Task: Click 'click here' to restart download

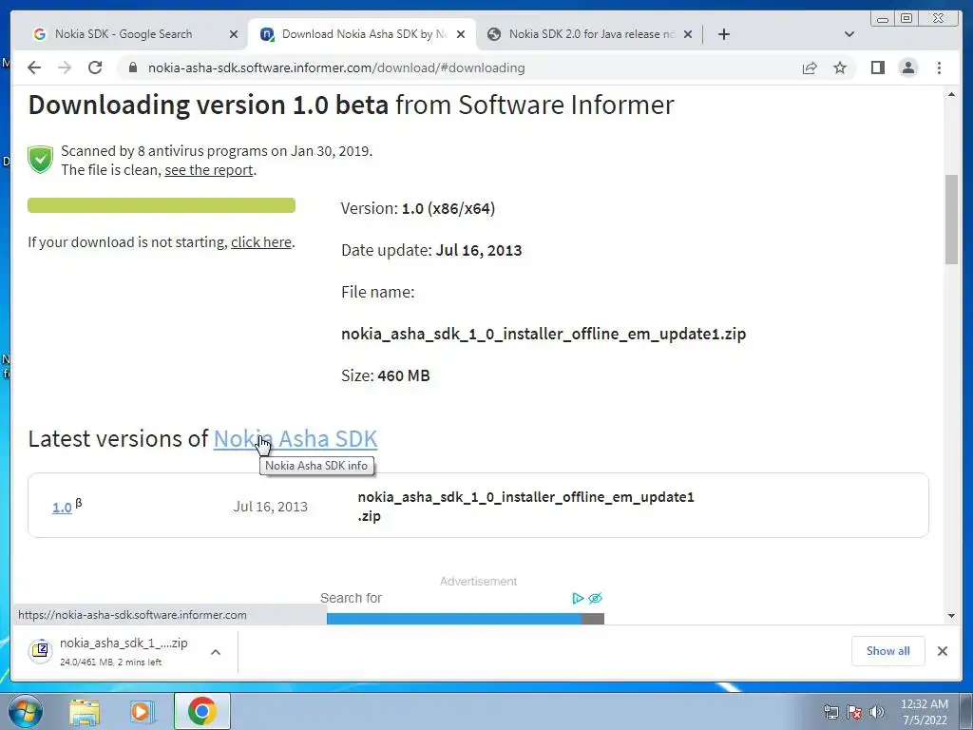Action: coord(261,242)
